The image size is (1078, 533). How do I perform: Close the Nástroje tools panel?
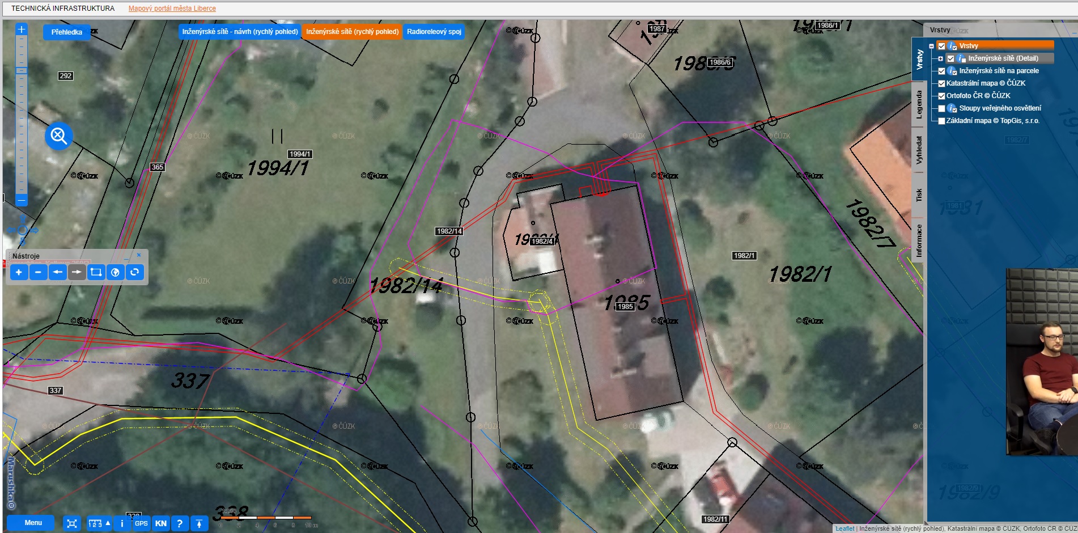coord(139,255)
